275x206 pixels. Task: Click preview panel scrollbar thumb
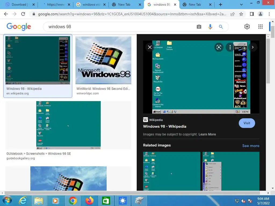[268, 61]
